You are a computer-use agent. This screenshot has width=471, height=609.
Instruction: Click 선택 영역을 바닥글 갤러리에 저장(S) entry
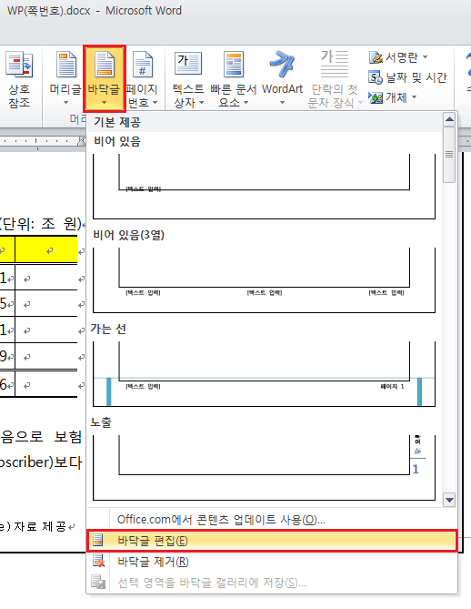click(272, 583)
